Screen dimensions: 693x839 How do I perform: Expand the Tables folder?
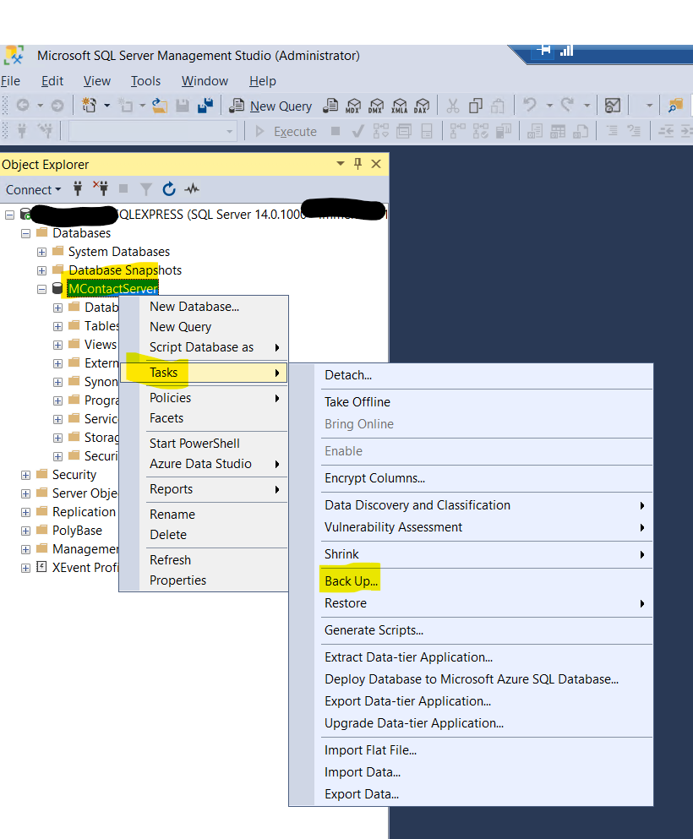pyautogui.click(x=57, y=326)
